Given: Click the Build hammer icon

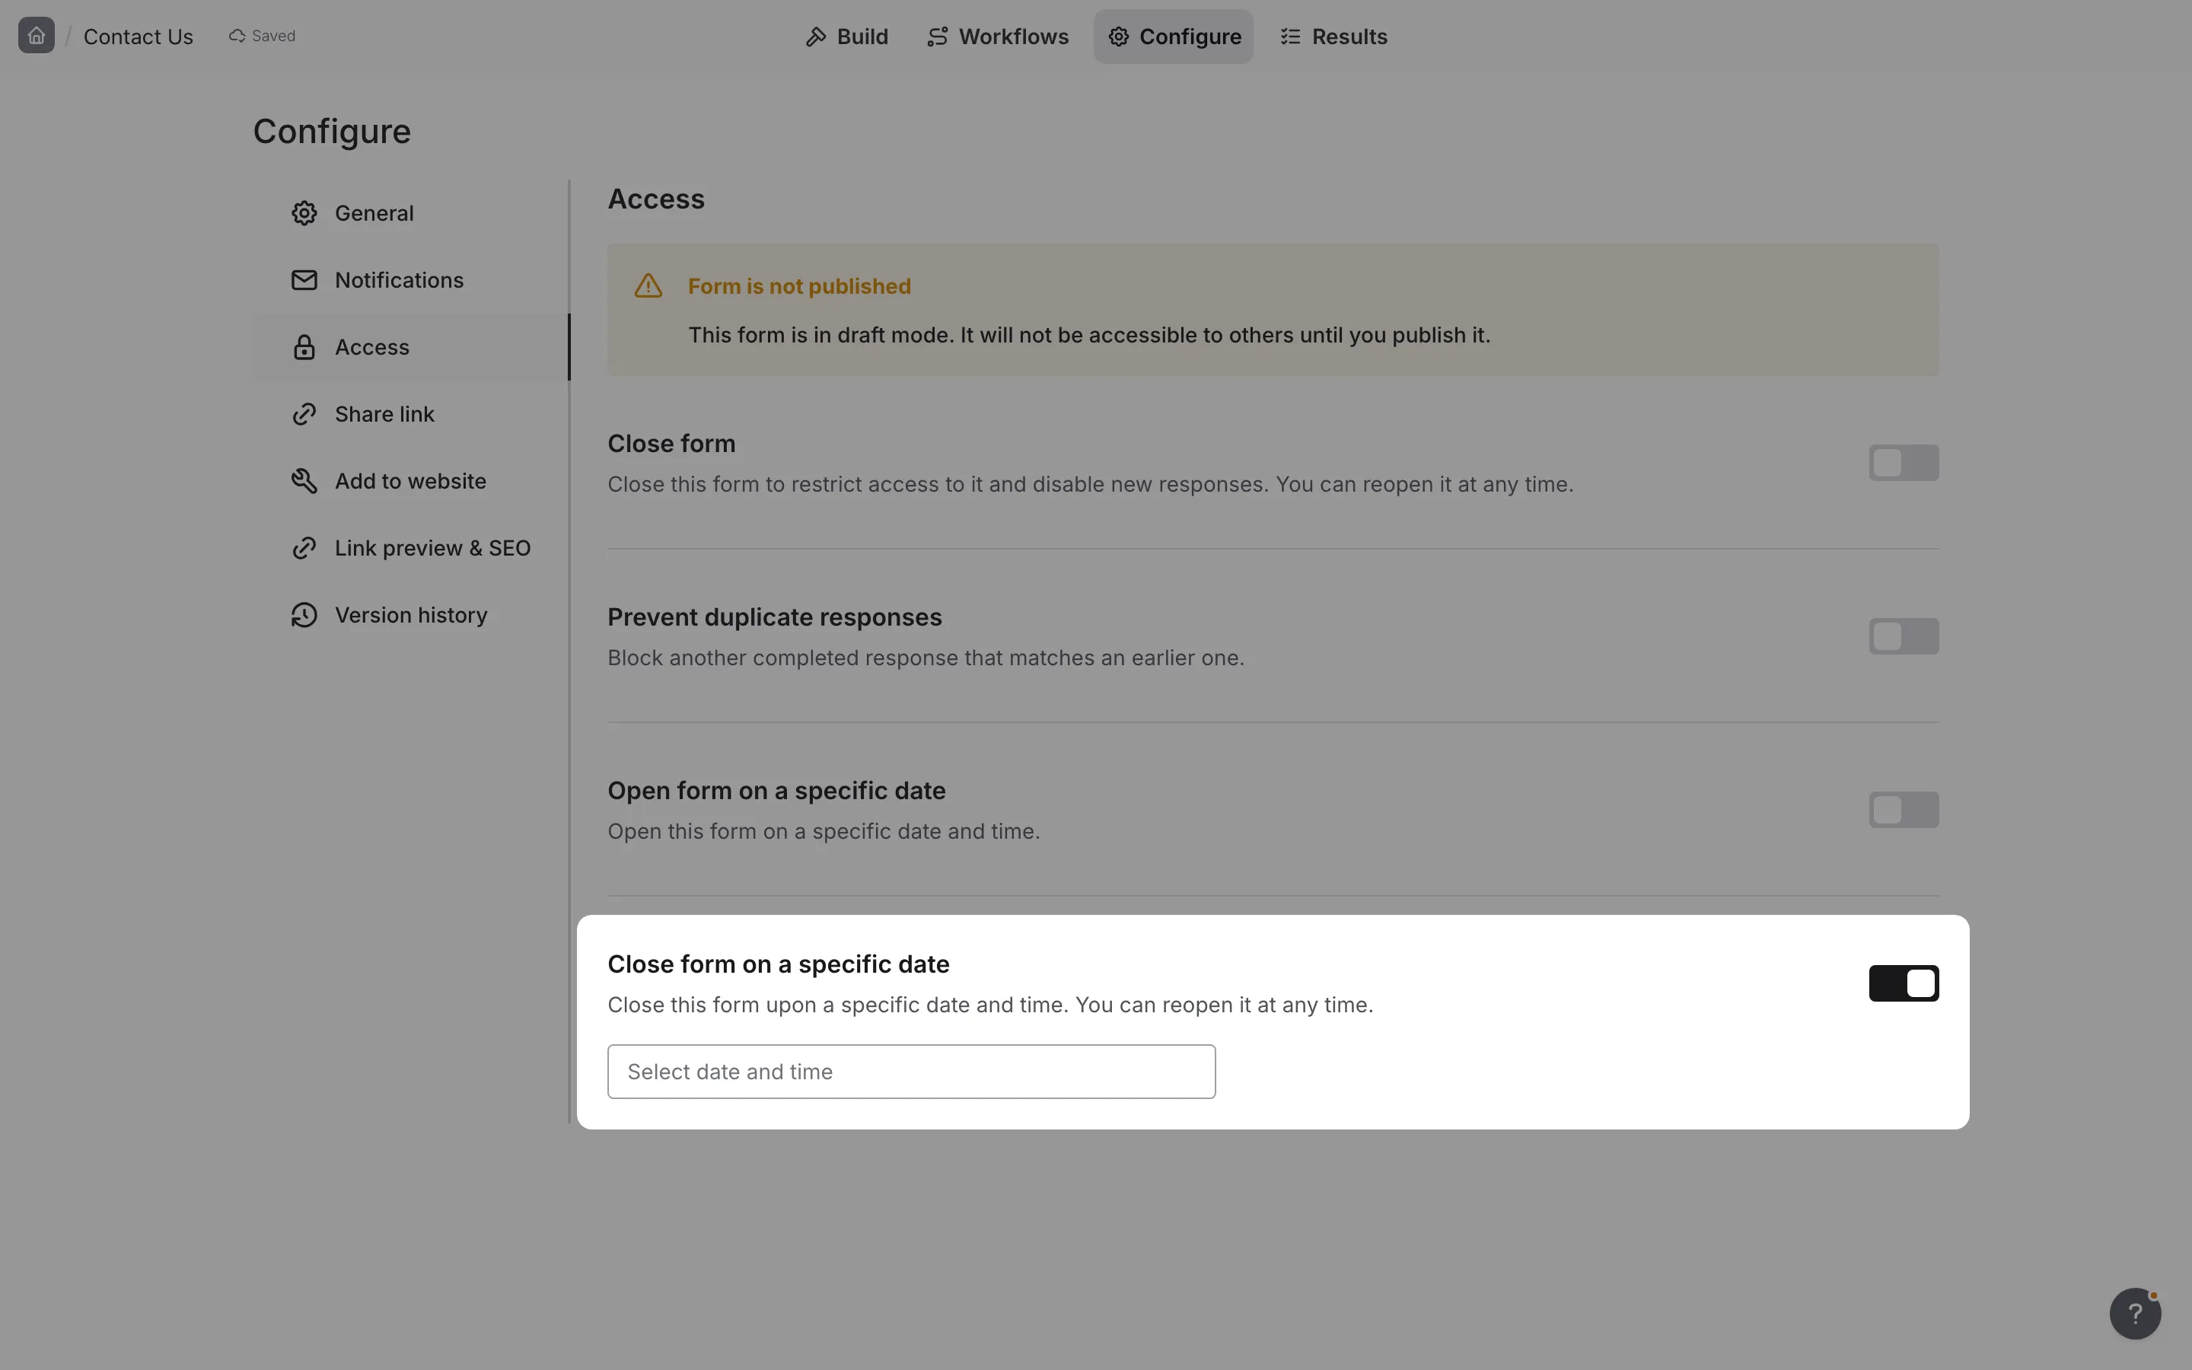Looking at the screenshot, I should point(815,37).
